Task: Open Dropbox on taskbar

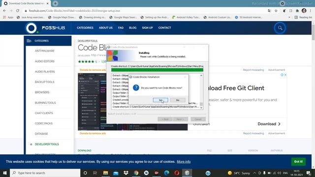Action: pos(126,173)
